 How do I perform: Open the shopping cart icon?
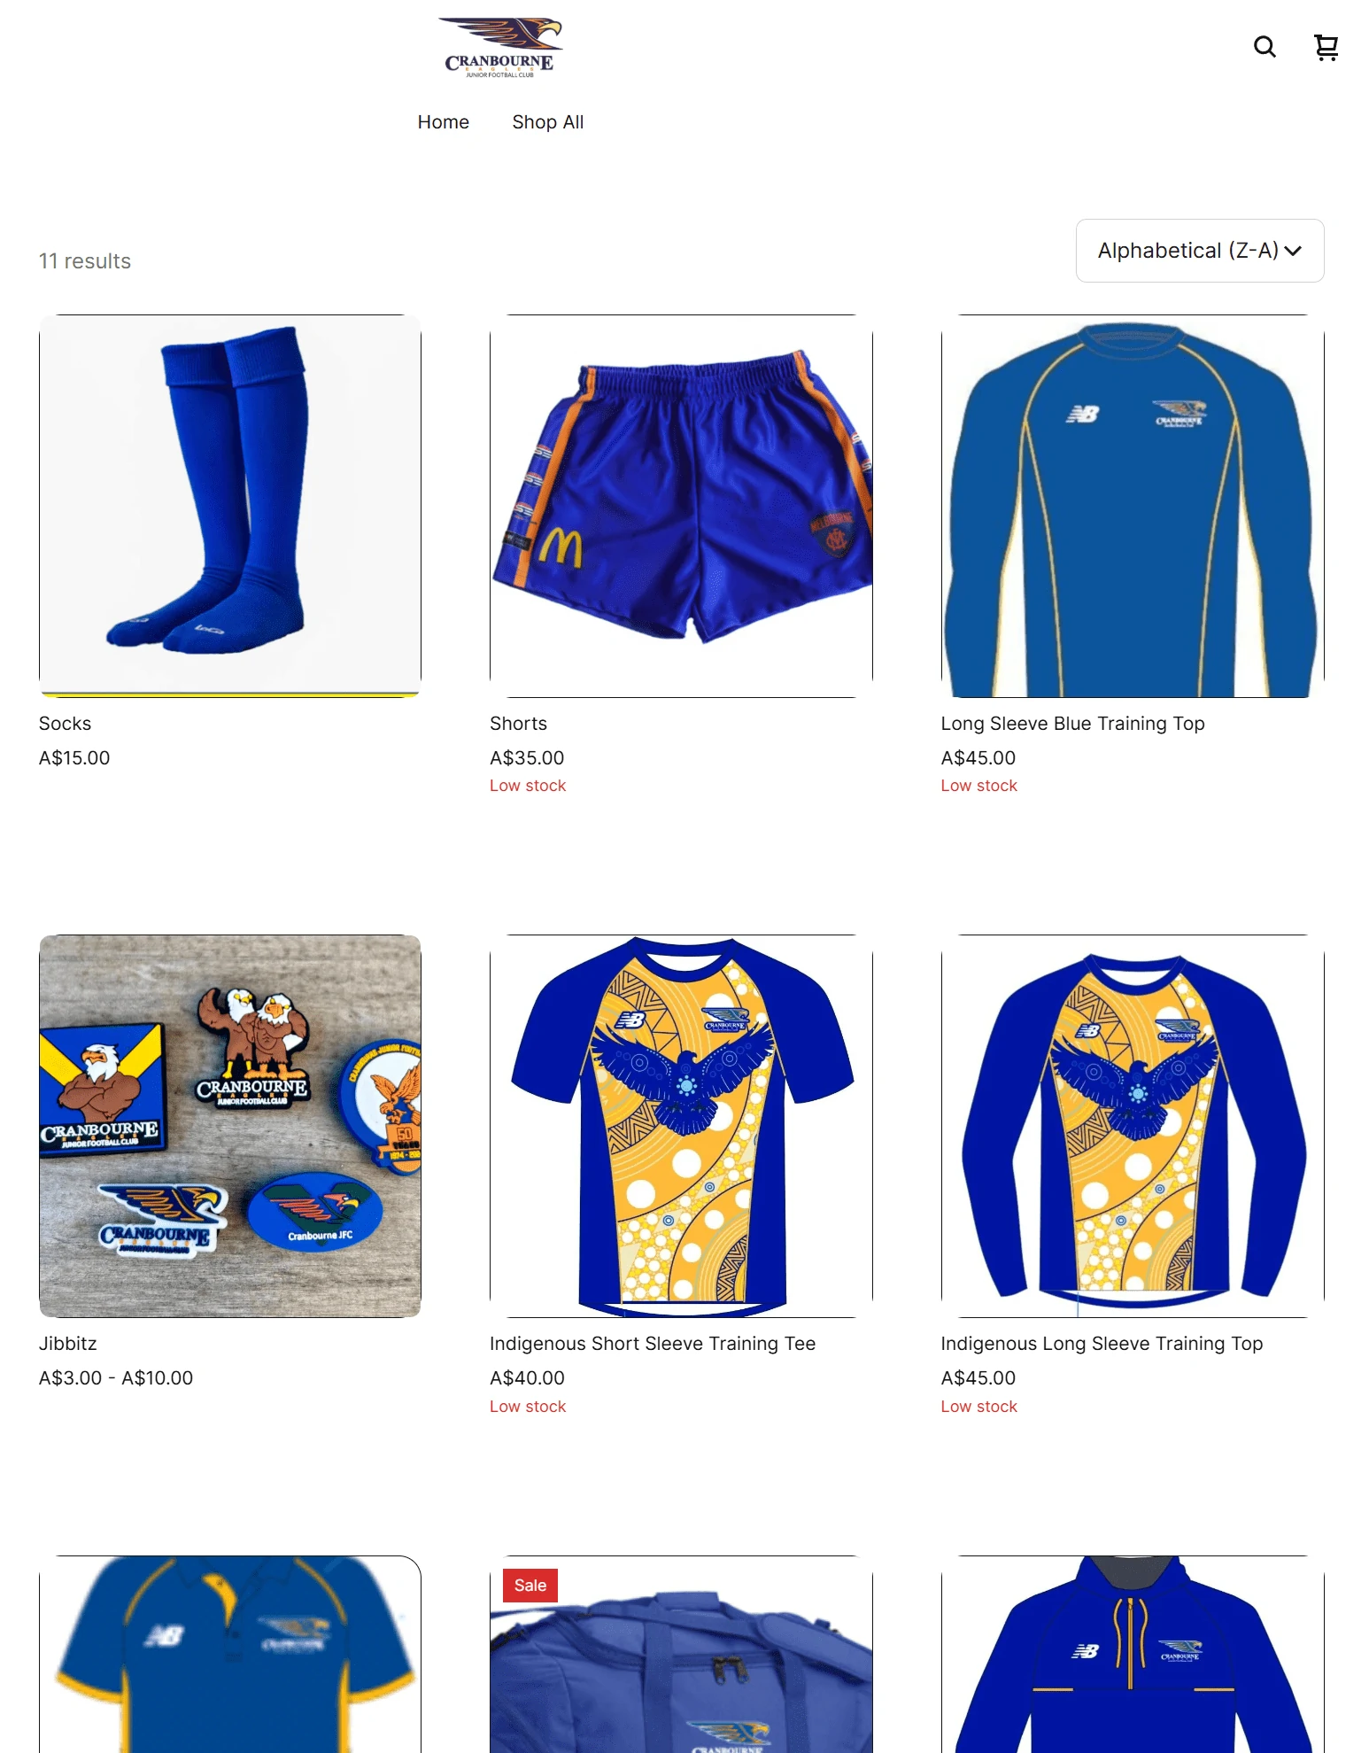click(1326, 47)
